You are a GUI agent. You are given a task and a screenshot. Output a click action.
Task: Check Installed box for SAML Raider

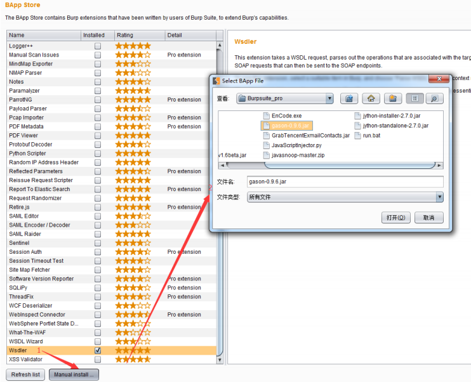[x=98, y=234]
